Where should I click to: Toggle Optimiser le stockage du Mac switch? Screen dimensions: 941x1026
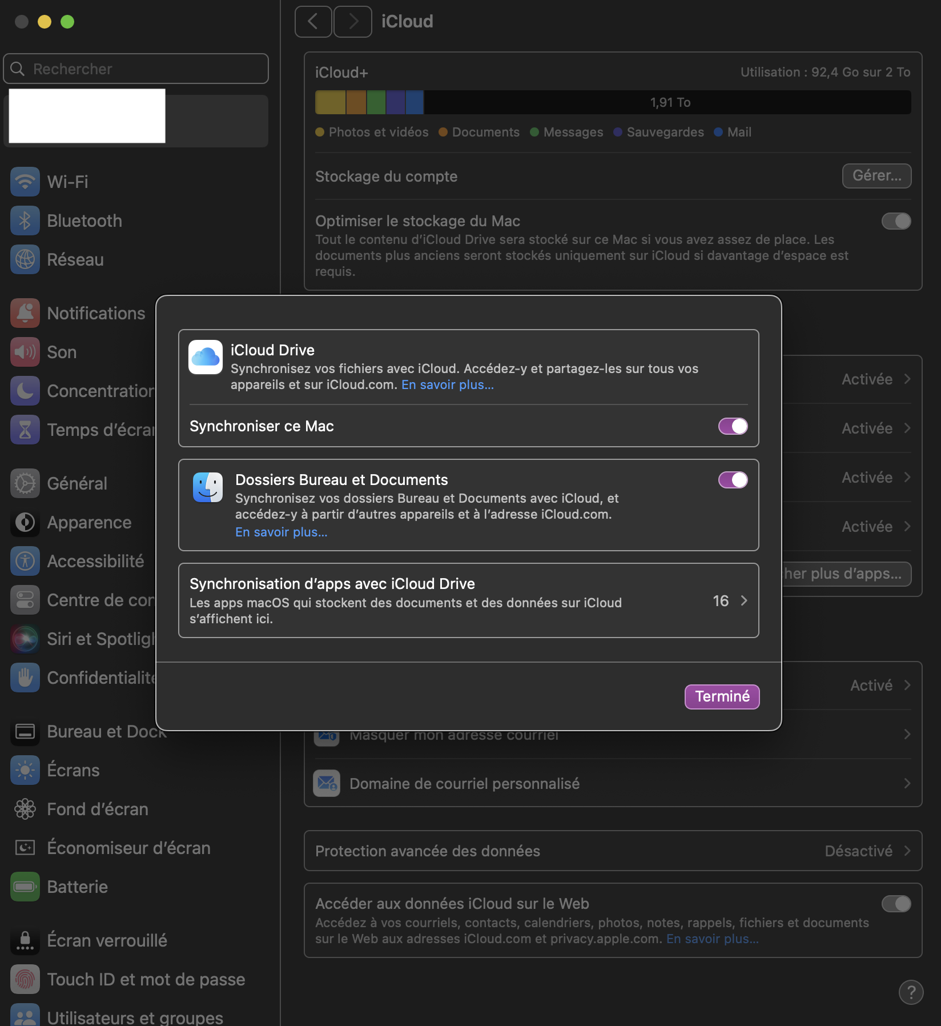tap(896, 221)
